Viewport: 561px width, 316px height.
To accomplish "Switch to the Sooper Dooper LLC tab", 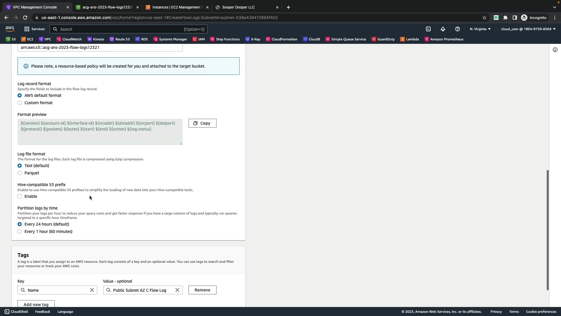I will click(x=238, y=7).
